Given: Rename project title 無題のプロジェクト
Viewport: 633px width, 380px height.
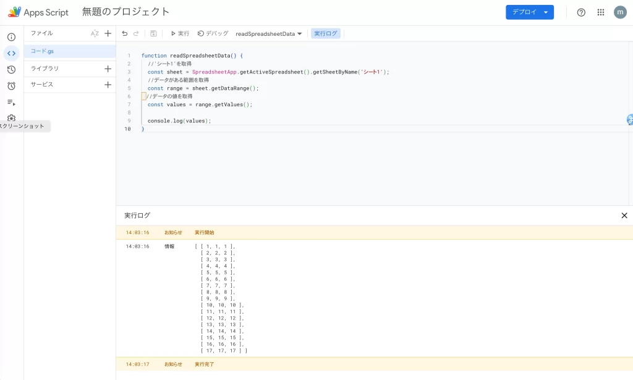Looking at the screenshot, I should coord(125,12).
